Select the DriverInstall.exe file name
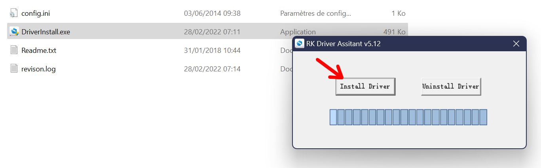The width and height of the screenshot is (541, 168). click(46, 32)
